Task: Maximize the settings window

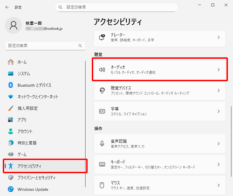Action: point(213,5)
